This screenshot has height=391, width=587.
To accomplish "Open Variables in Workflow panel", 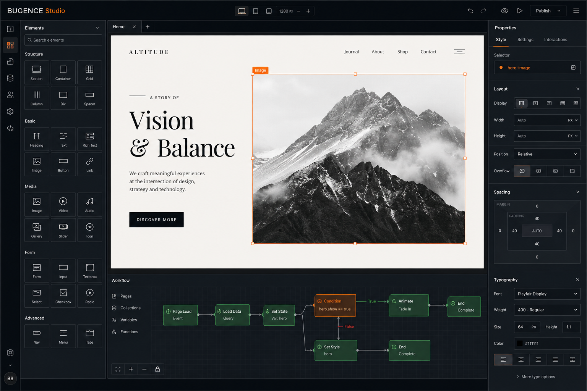I will point(128,320).
